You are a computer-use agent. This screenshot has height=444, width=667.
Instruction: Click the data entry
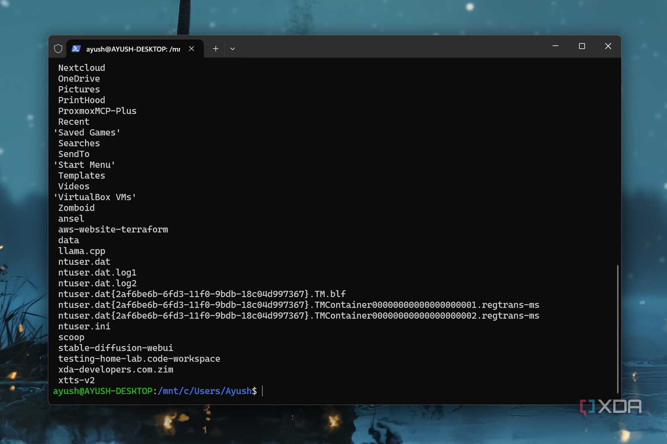[x=69, y=240]
